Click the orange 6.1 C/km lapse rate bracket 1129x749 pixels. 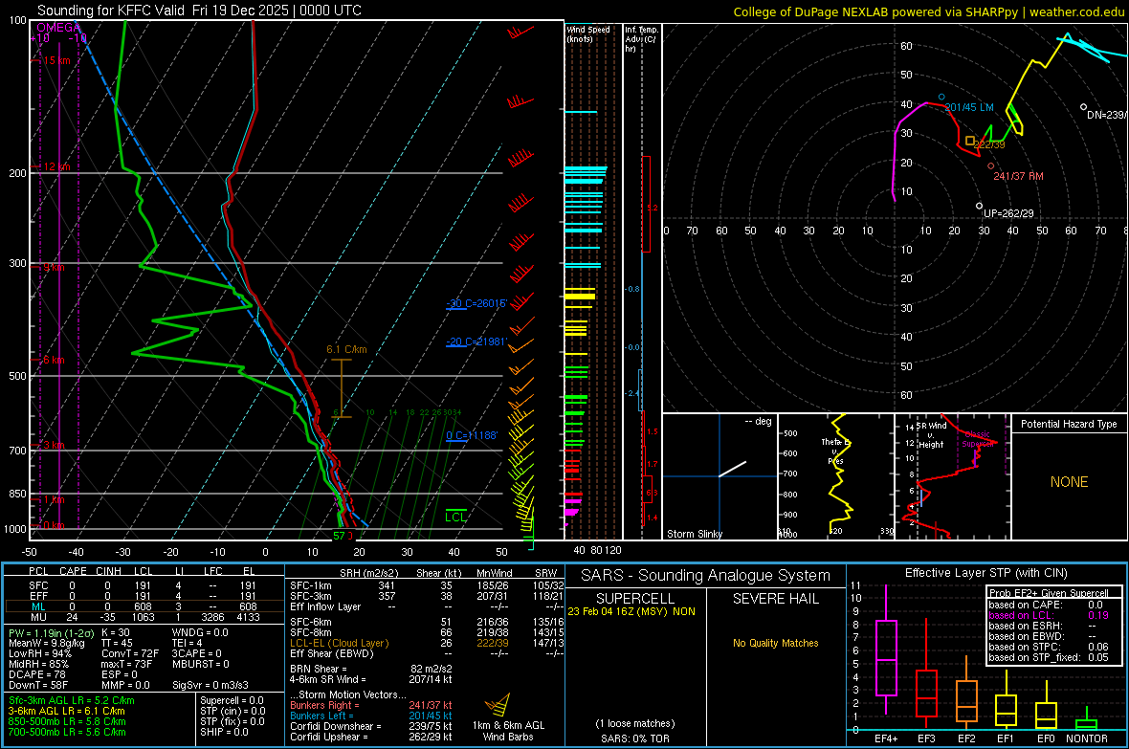click(x=341, y=387)
